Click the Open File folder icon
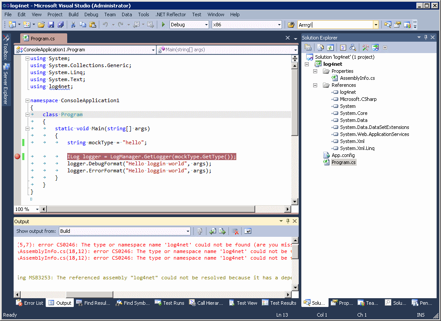The width and height of the screenshot is (441, 321). coord(41,25)
